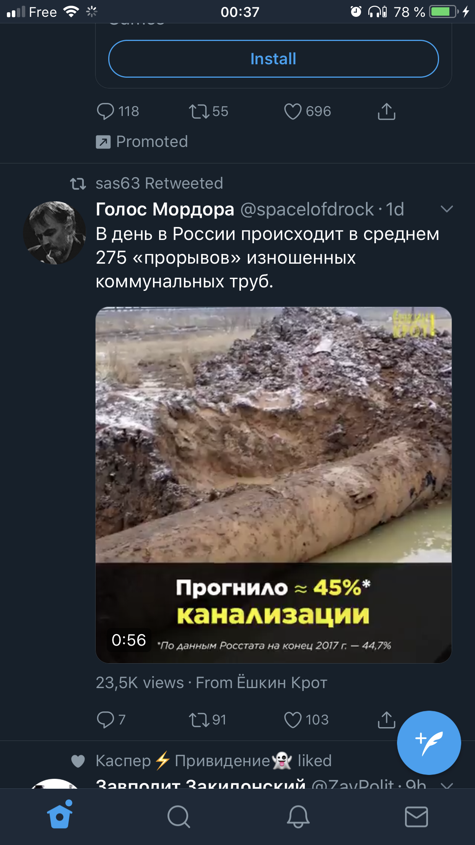Open the Messages envelope tab
Viewport: 475px width, 845px height.
point(416,817)
